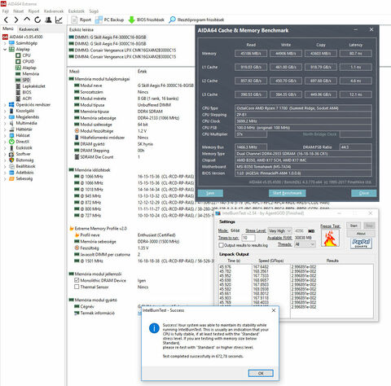Image resolution: width=391 pixels, height=386 pixels.
Task: Open Stress Level dropdown in IntelBurnTest
Action: [x=280, y=230]
